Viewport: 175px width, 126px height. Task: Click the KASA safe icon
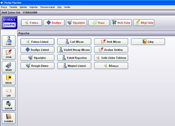[8, 79]
